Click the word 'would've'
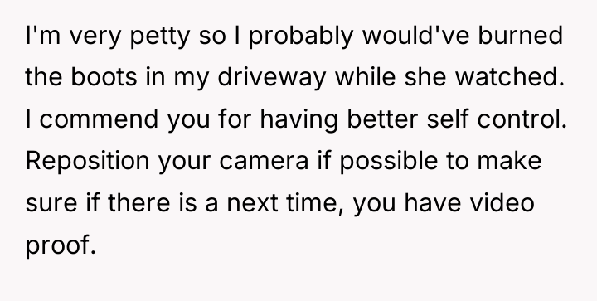This screenshot has height=301, width=597. point(415,36)
